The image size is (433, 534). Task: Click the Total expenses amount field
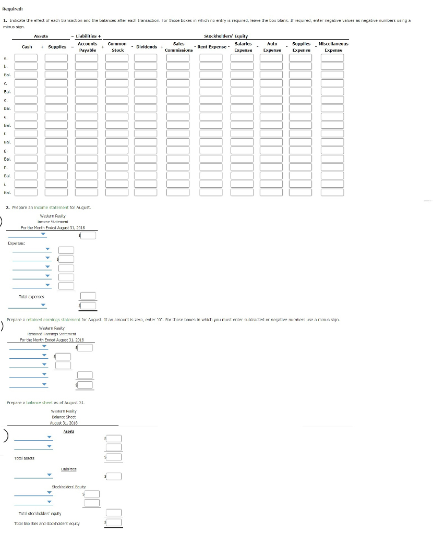(88, 295)
